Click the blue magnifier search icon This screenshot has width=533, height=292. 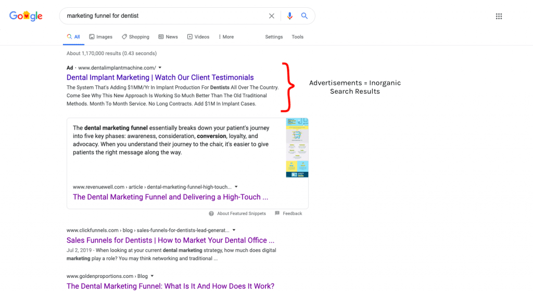[304, 16]
